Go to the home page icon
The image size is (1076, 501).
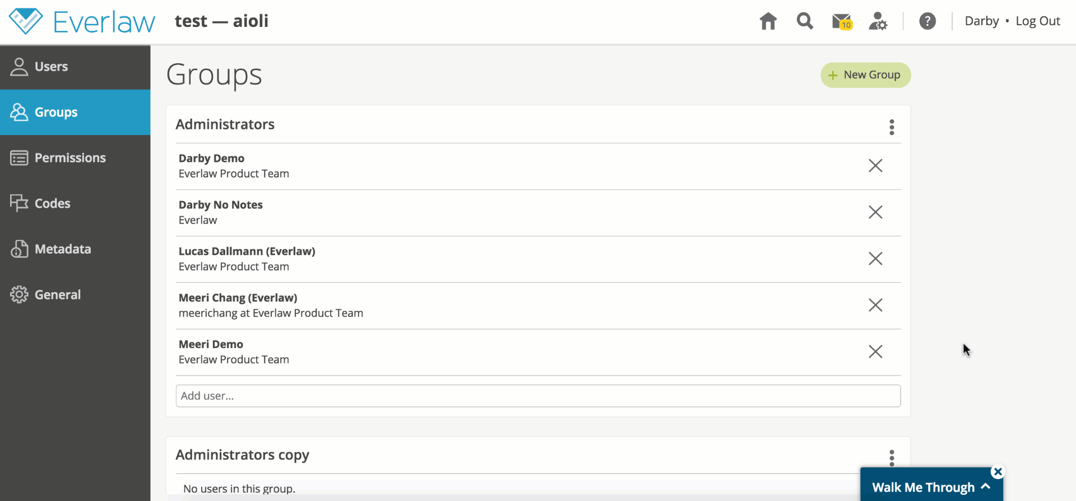(x=768, y=21)
